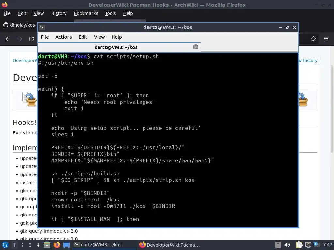Screen dimensions: 334x250
Task: Open terminal File menu
Action: click(45, 37)
